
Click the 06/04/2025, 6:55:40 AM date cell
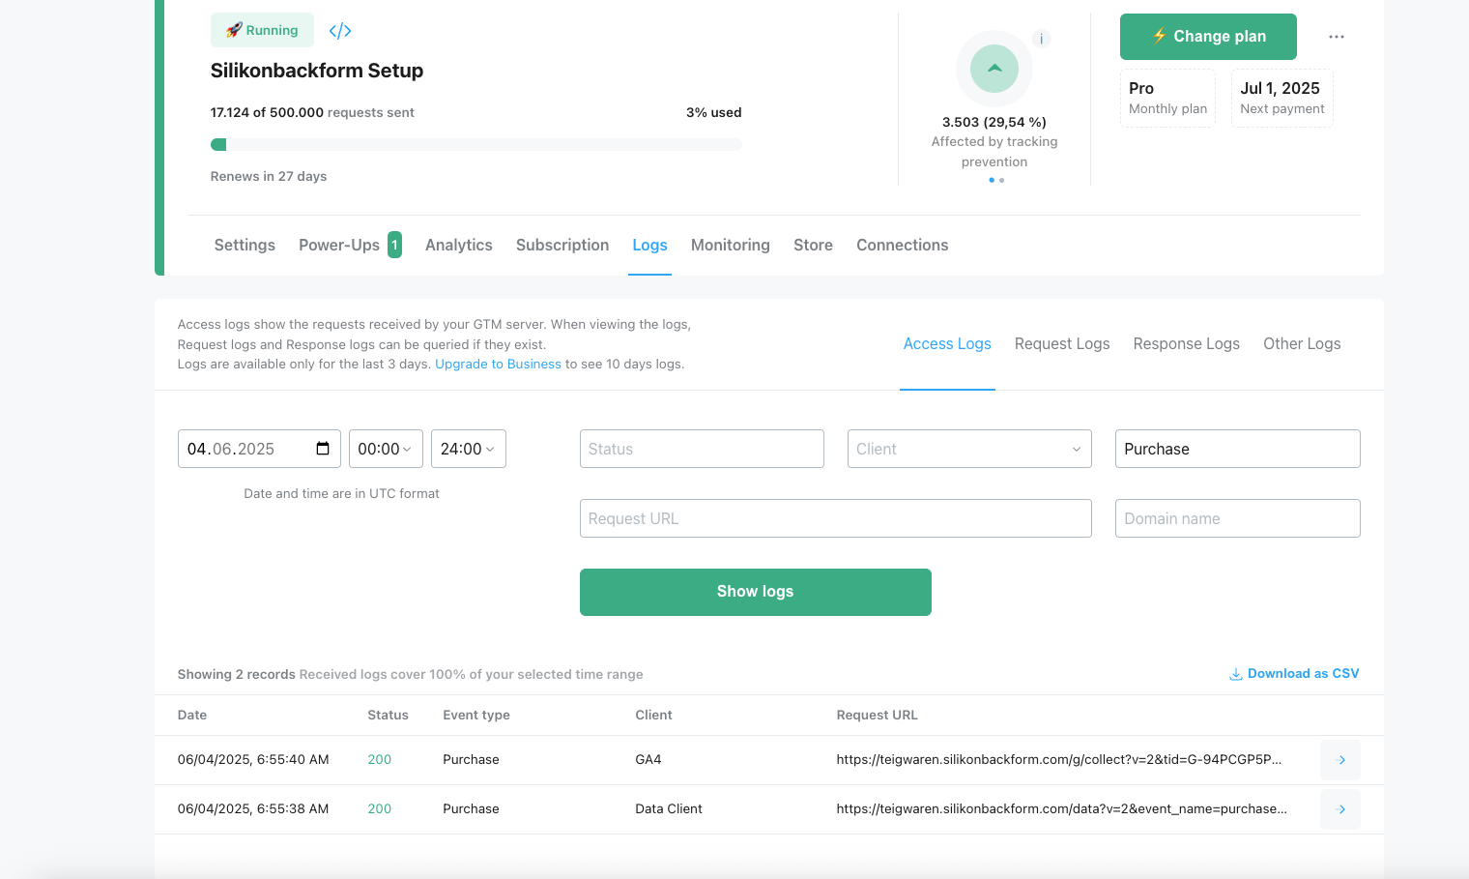pyautogui.click(x=253, y=760)
